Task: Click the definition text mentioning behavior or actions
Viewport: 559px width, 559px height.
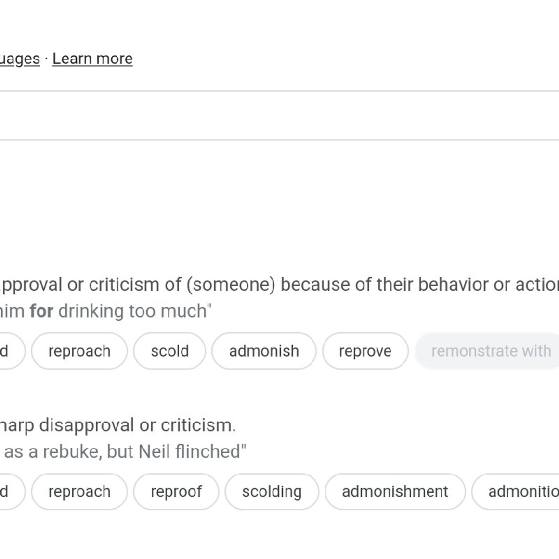Action: [279, 285]
